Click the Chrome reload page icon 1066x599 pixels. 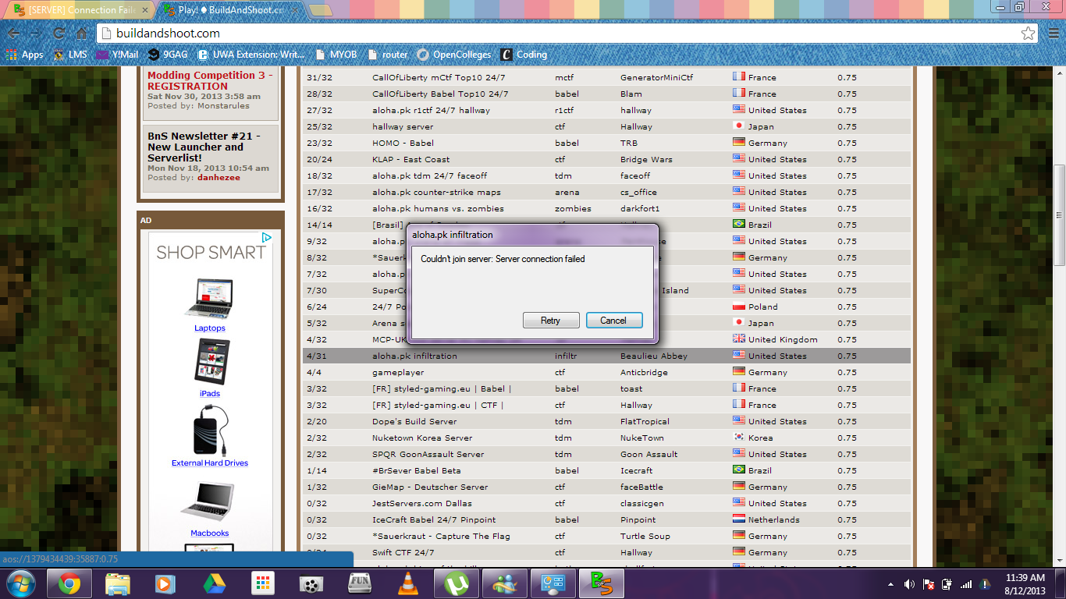[x=59, y=34]
